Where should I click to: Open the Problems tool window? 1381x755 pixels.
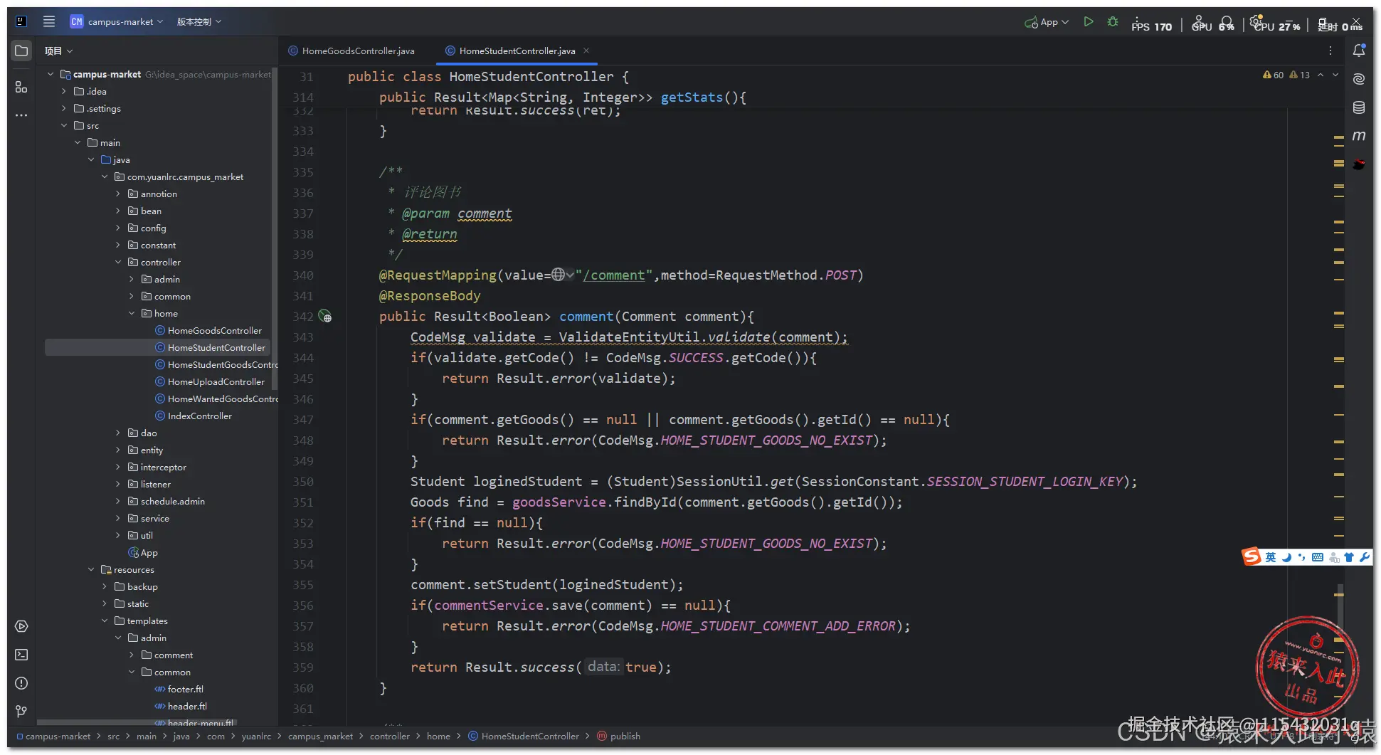pyautogui.click(x=21, y=683)
